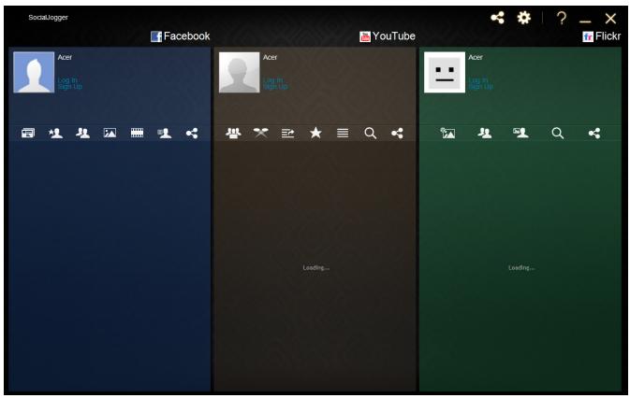Open YouTube favorites star icon

(315, 133)
